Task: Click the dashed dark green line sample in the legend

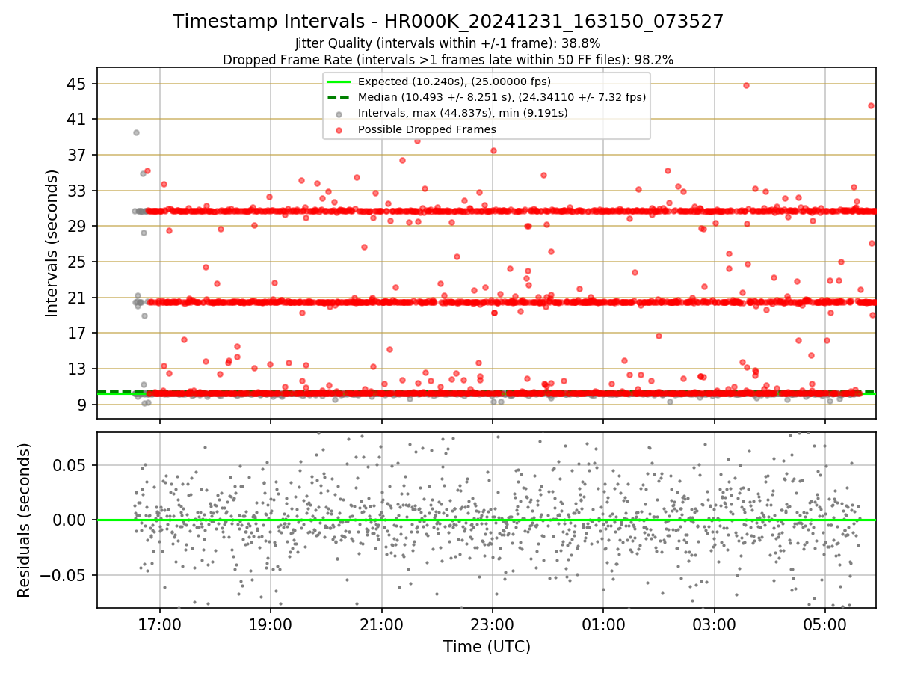Action: click(x=339, y=98)
